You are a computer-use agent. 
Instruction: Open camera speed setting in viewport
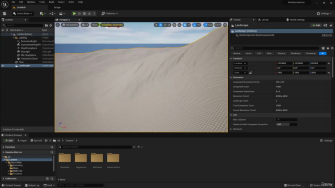(218, 25)
